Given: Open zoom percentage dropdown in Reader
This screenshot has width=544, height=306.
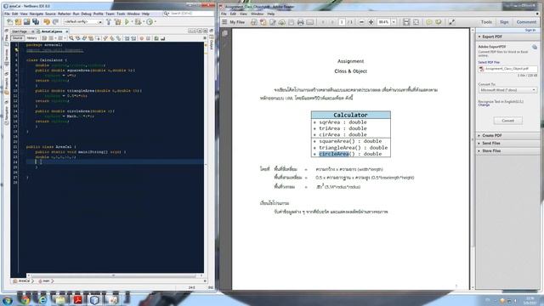Looking at the screenshot, I should click(x=394, y=22).
